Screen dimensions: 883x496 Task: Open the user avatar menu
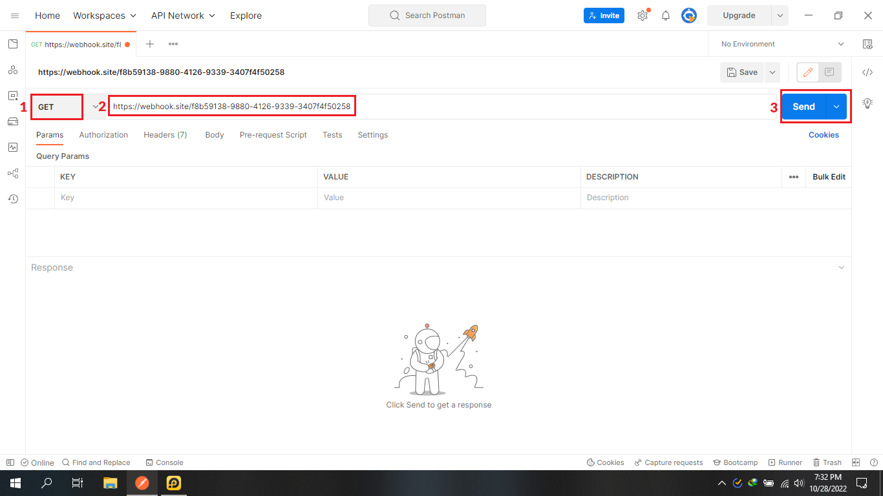click(689, 15)
